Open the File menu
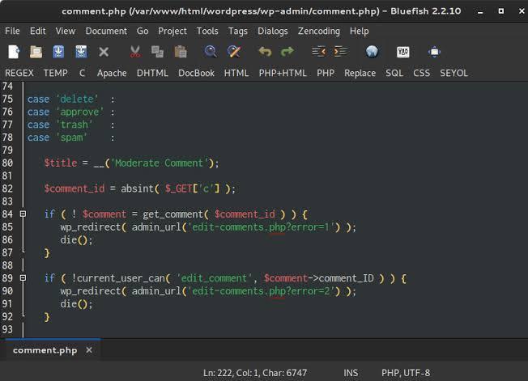 12,31
